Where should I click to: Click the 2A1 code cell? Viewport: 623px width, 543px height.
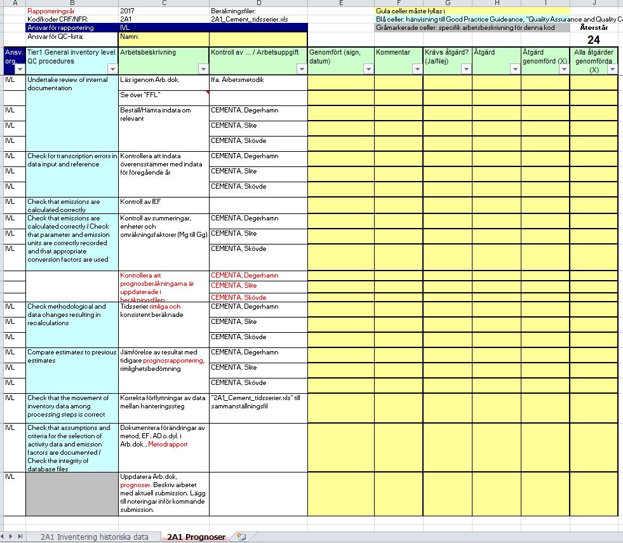tap(164, 19)
